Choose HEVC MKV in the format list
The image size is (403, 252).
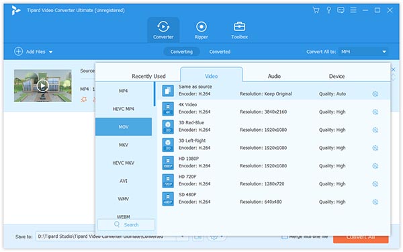[124, 163]
